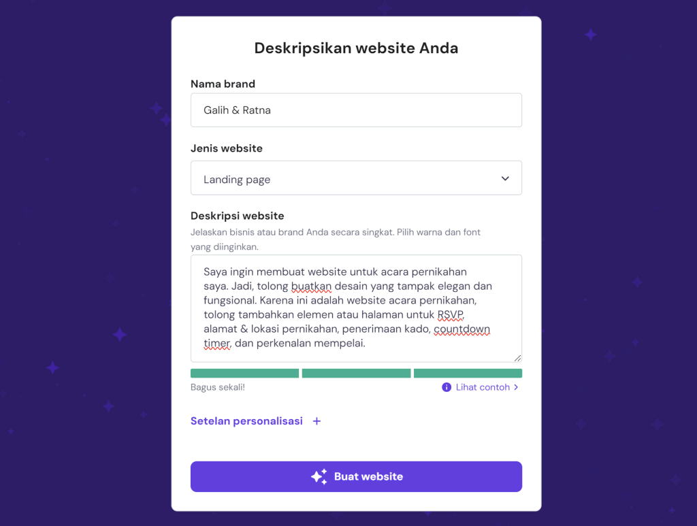
Task: Focus the Nama brand input field
Action: coord(355,110)
